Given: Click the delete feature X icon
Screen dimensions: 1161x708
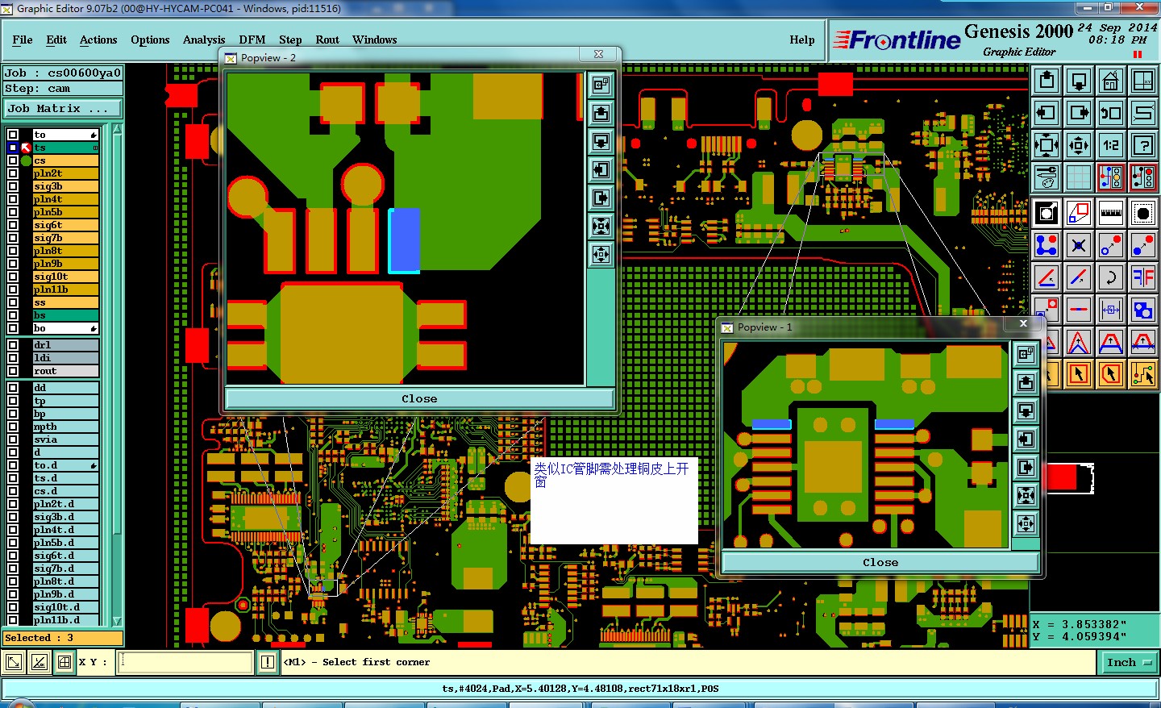Looking at the screenshot, I should pyautogui.click(x=1079, y=245).
